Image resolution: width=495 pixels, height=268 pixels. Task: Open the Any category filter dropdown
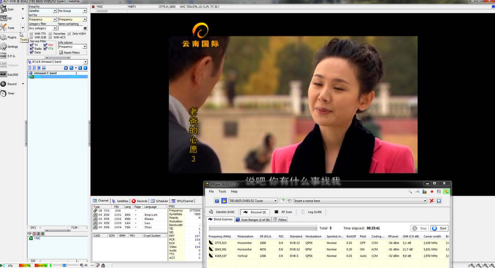tap(43, 28)
